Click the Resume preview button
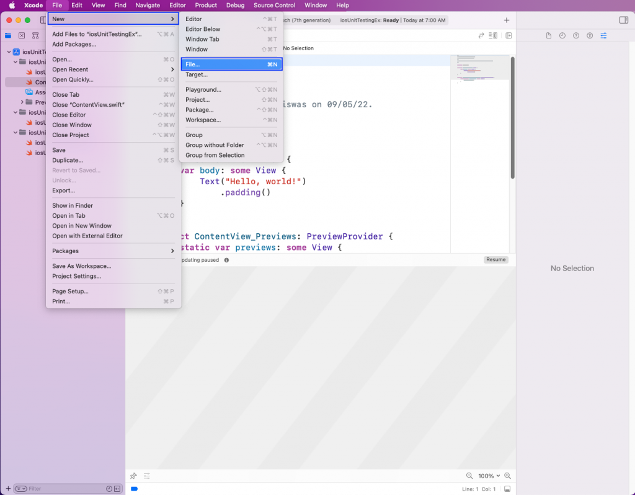 tap(495, 260)
